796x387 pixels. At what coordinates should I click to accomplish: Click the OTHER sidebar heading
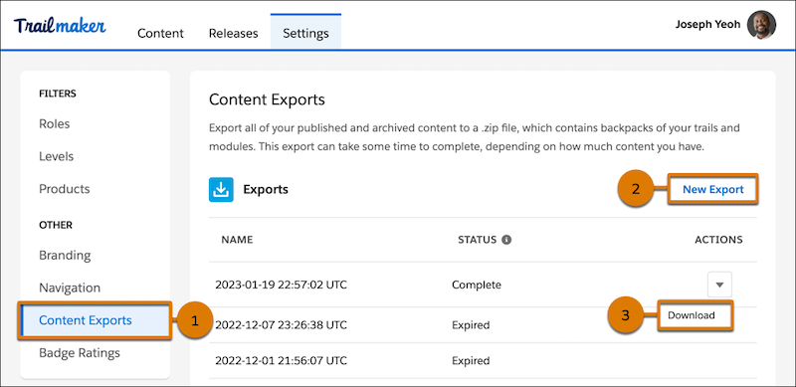click(56, 225)
